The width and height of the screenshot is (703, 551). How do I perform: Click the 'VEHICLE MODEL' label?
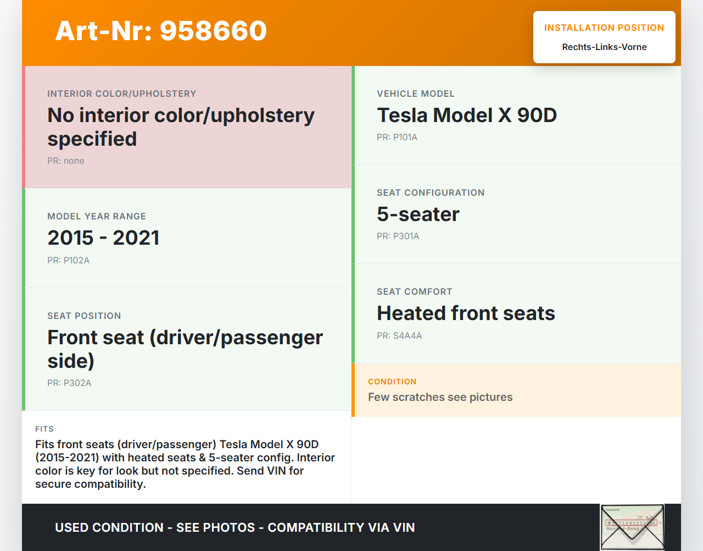[x=416, y=93]
